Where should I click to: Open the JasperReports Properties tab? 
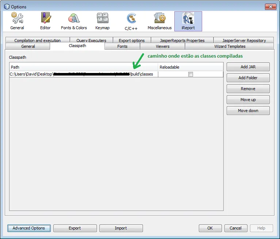pos(182,40)
